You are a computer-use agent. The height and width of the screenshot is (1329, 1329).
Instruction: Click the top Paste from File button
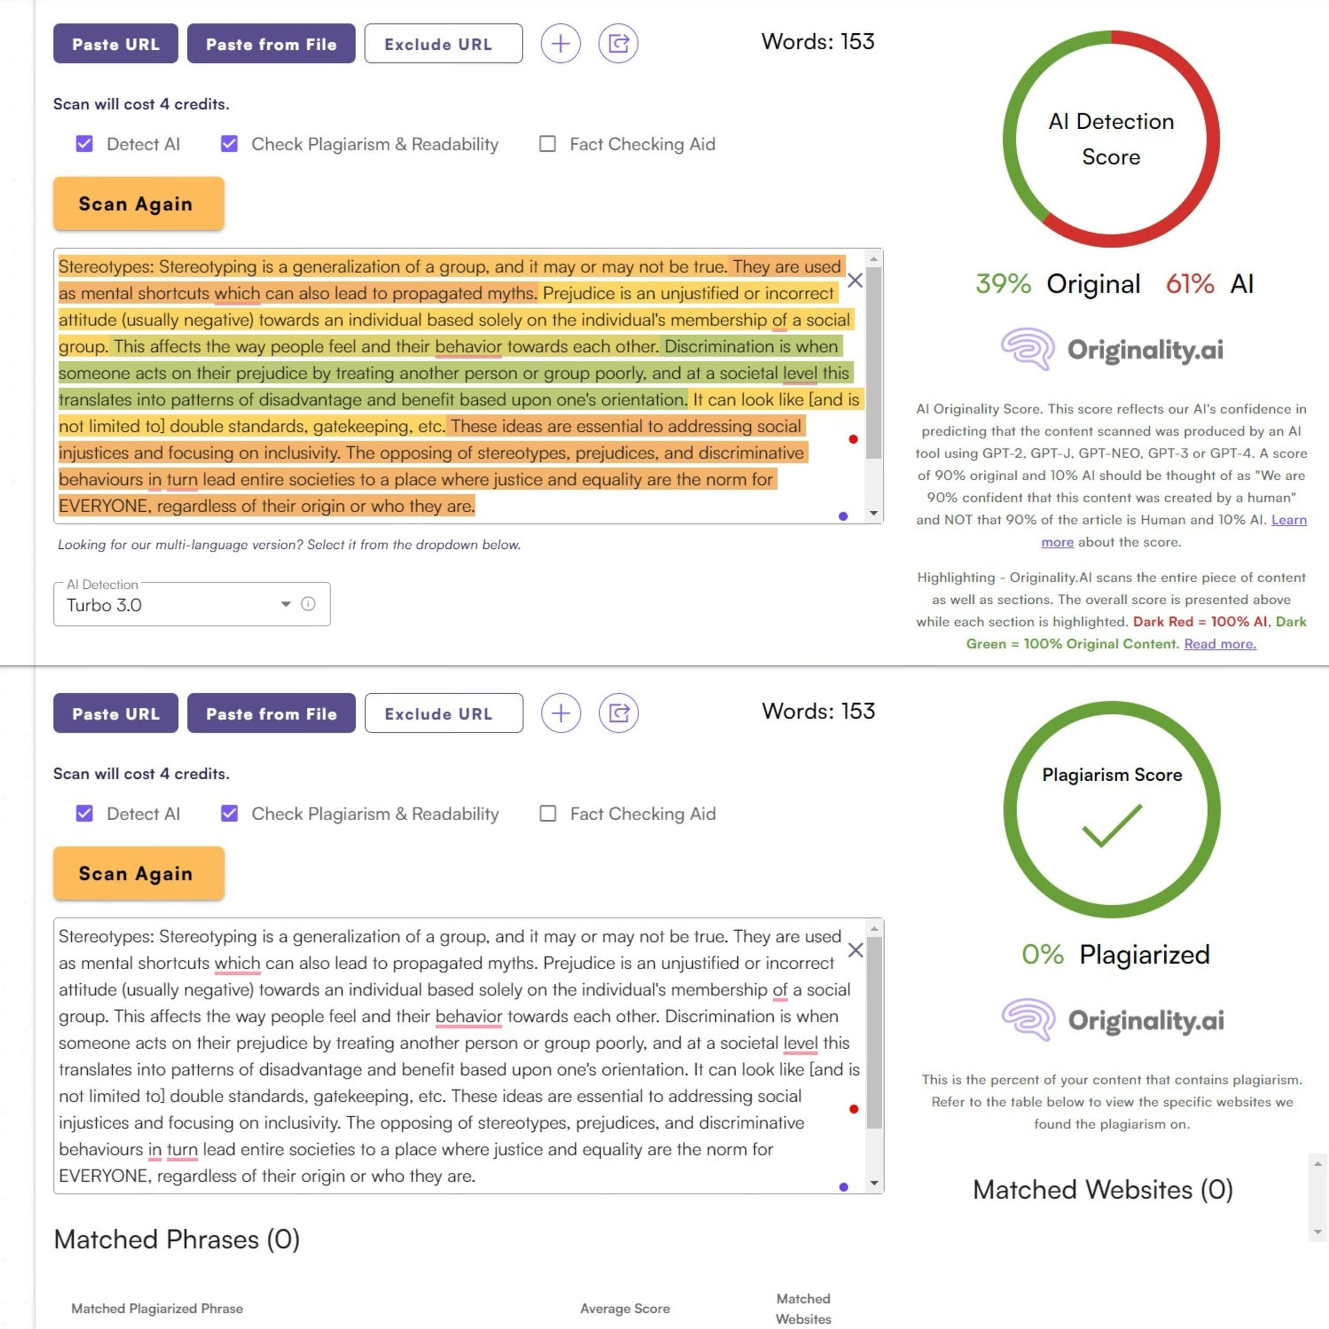pos(271,44)
